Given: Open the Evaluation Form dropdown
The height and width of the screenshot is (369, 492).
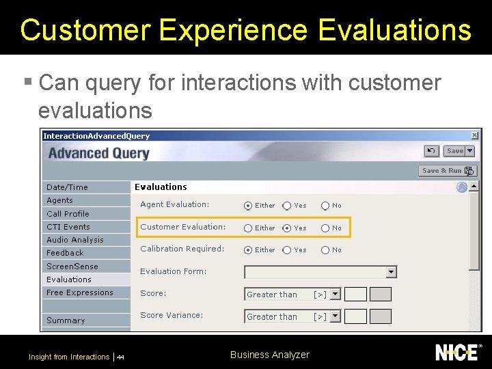Looking at the screenshot, I should (391, 272).
